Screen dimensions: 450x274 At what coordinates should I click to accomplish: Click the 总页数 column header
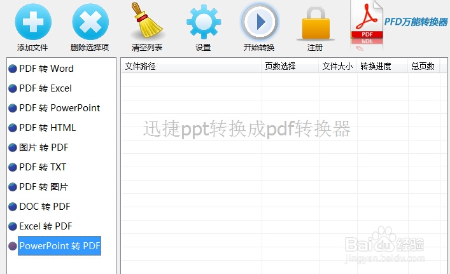[x=424, y=67]
